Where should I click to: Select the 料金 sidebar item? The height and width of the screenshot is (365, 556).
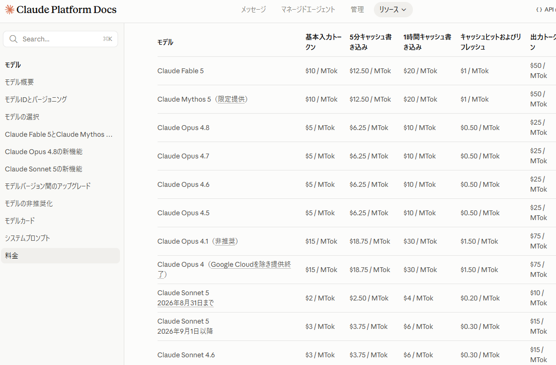60,256
